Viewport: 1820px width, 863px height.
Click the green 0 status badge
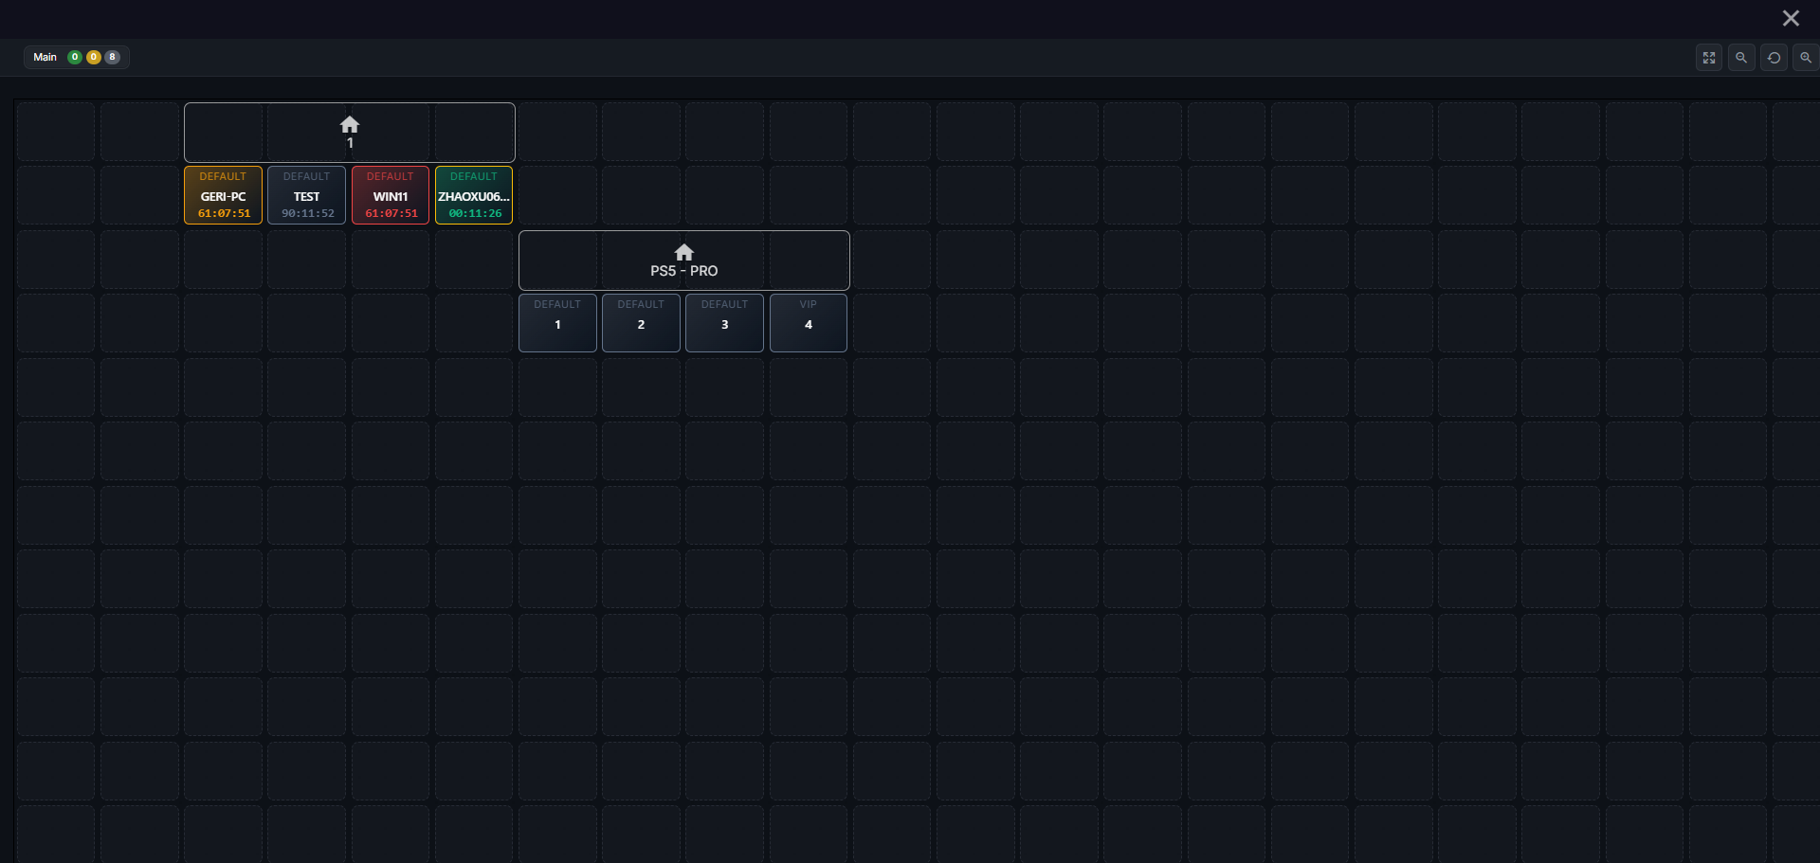click(x=75, y=57)
